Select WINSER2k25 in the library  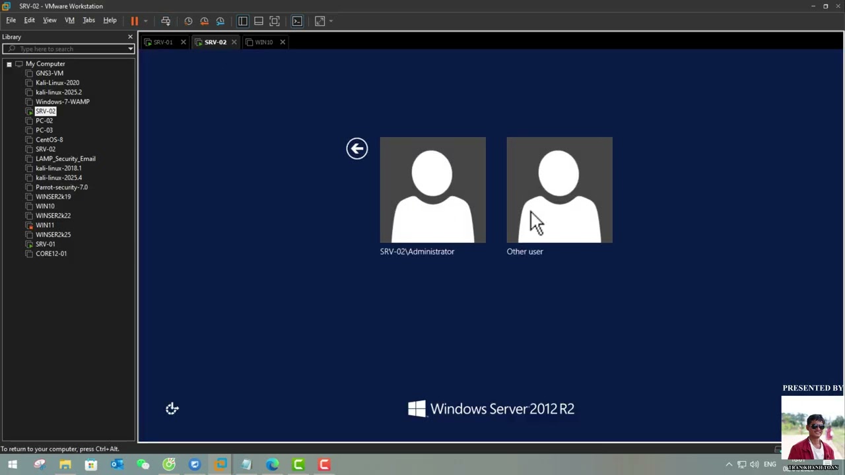coord(53,235)
